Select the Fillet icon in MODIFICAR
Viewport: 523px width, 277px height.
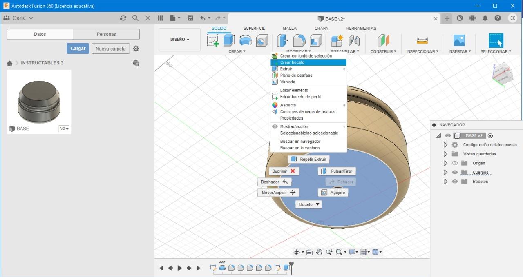coord(299,40)
